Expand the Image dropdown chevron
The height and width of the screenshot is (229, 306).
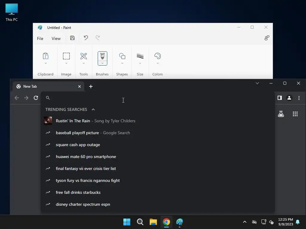66,63
